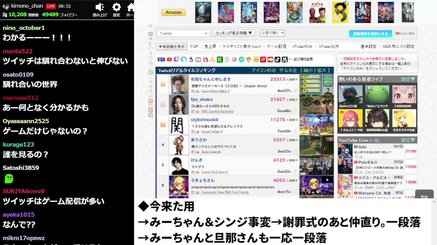Click the silver crown icon on fps_shaka row

click(x=163, y=104)
